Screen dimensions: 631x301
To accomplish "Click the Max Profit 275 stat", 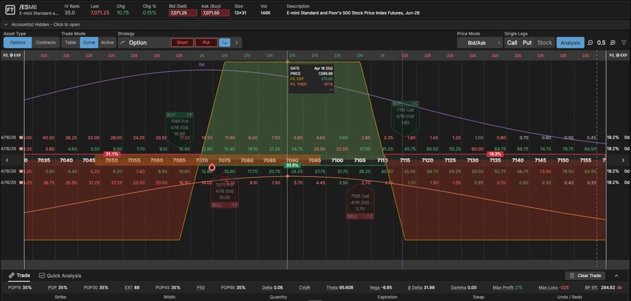I will pyautogui.click(x=507, y=287).
